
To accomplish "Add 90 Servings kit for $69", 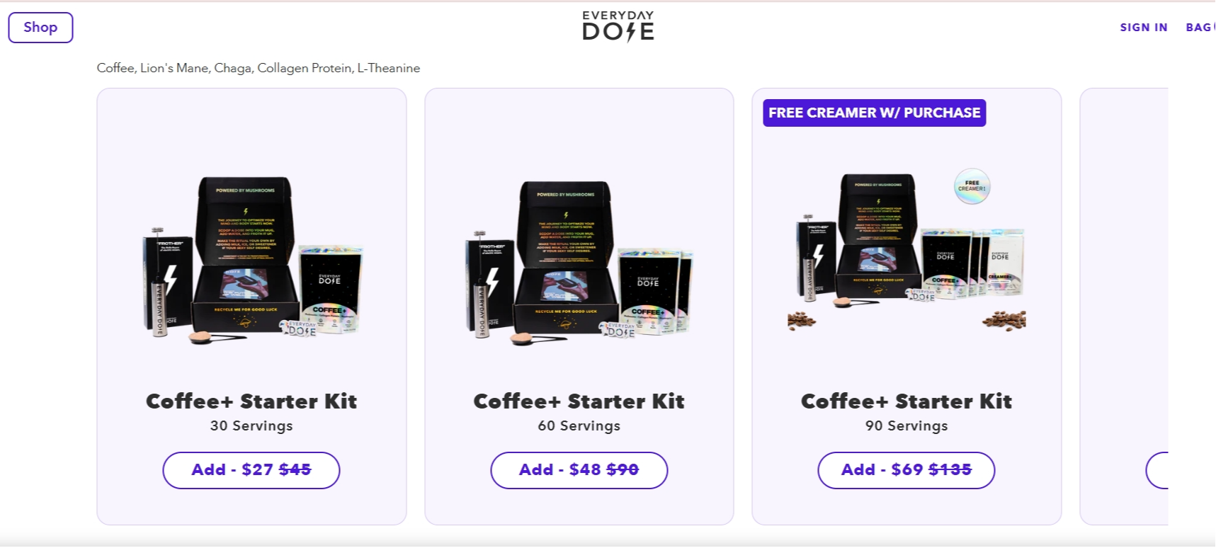I will [907, 470].
